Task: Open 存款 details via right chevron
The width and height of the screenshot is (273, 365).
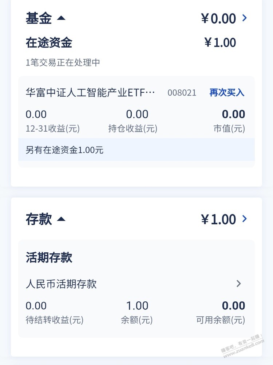Action: point(245,219)
